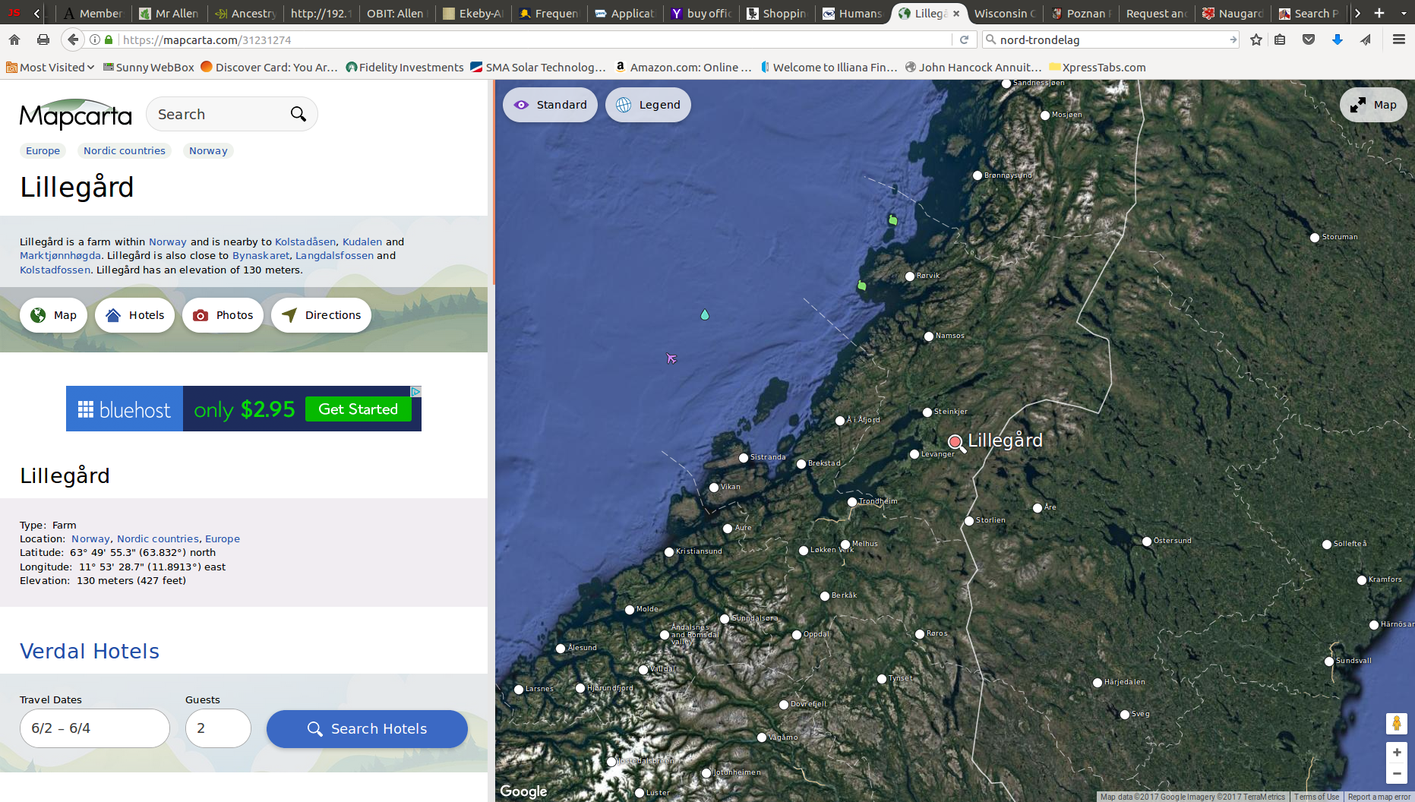Open the Europe breadcrumb link

[43, 150]
